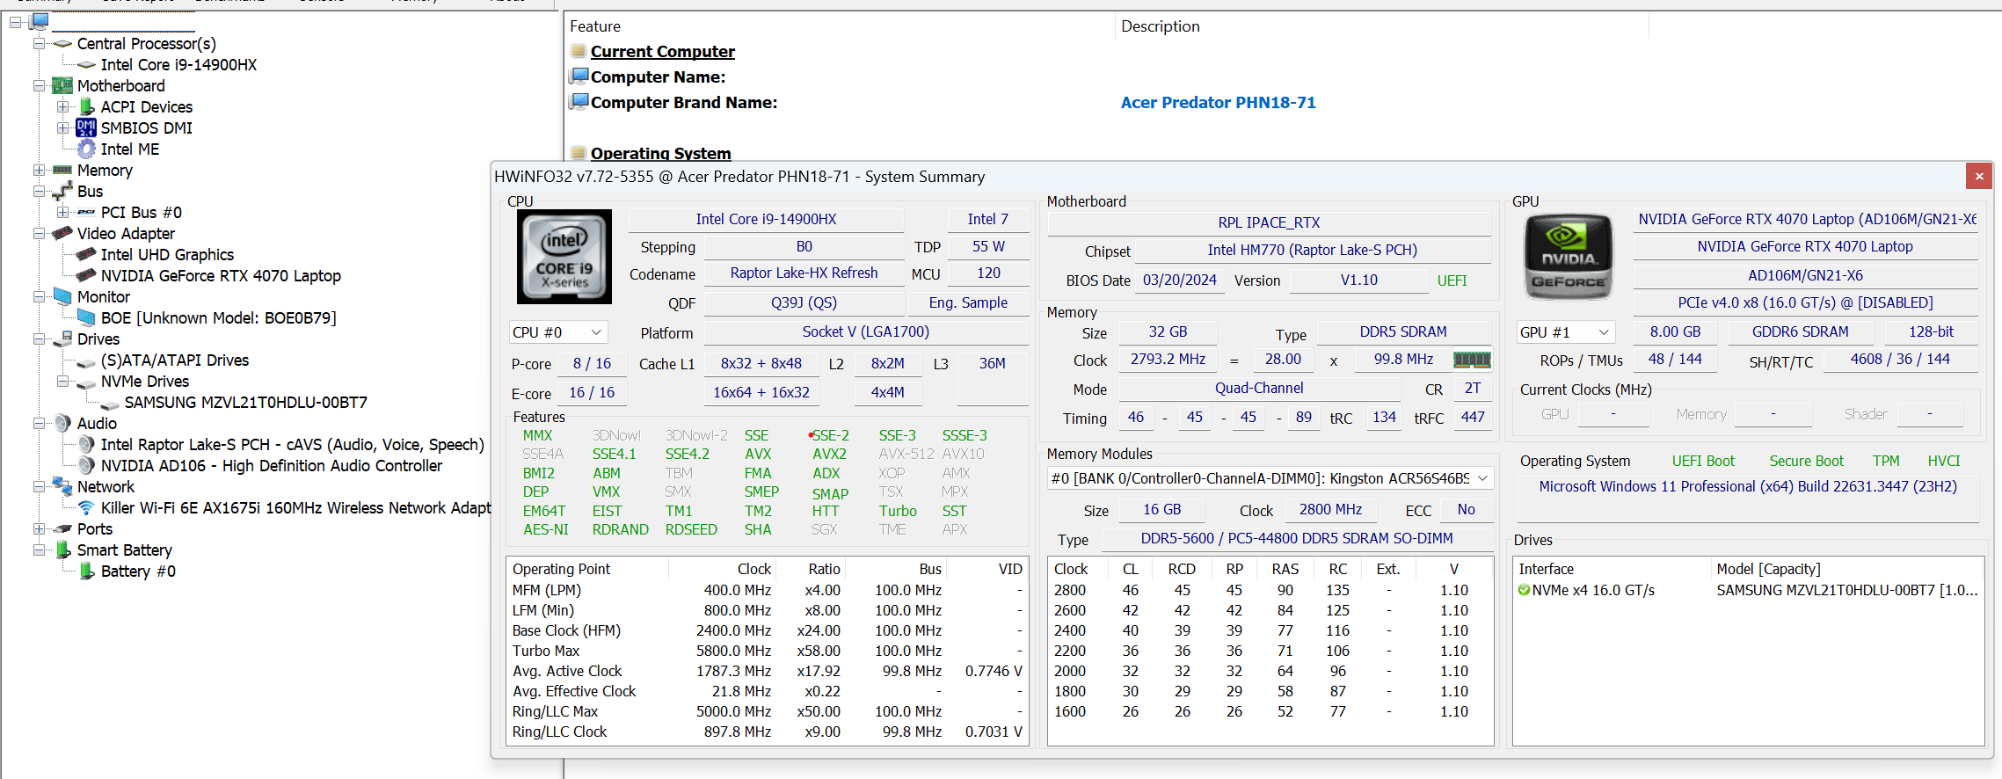Open the Operating System heading link
The height and width of the screenshot is (779, 2002).
[x=661, y=153]
